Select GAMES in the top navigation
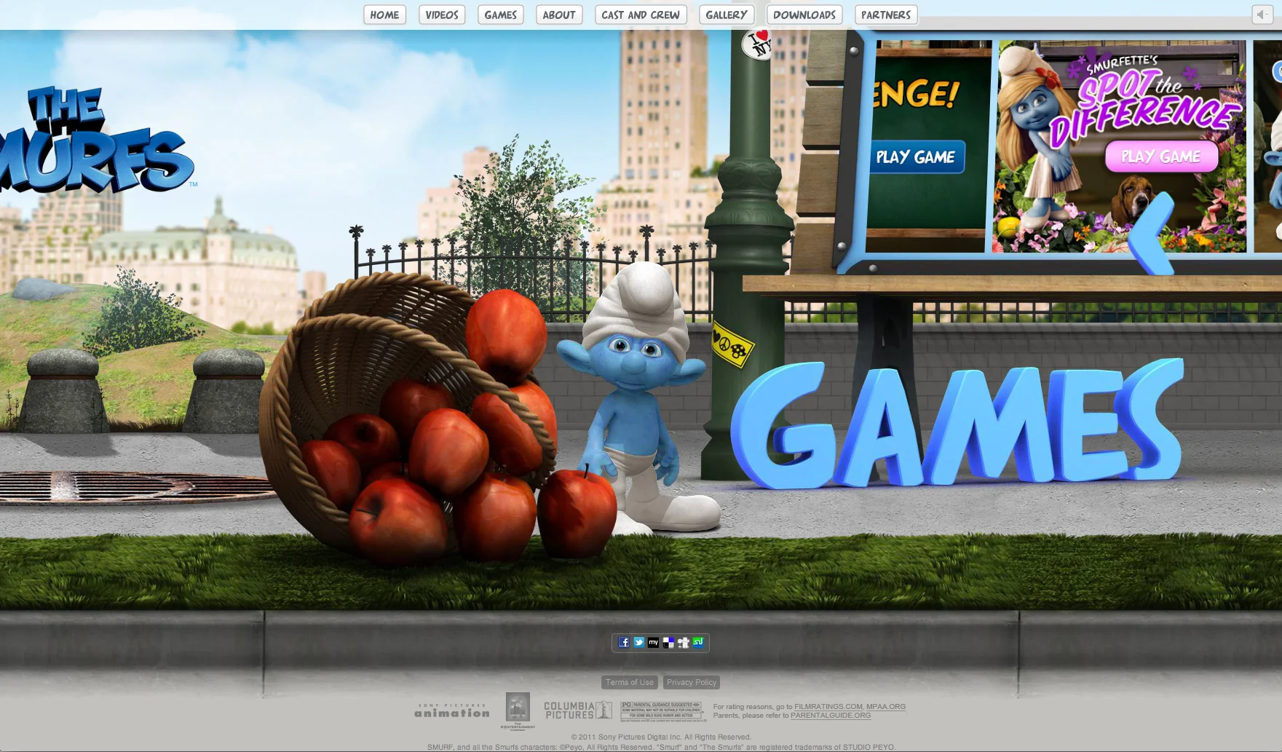The height and width of the screenshot is (752, 1282). [x=501, y=15]
